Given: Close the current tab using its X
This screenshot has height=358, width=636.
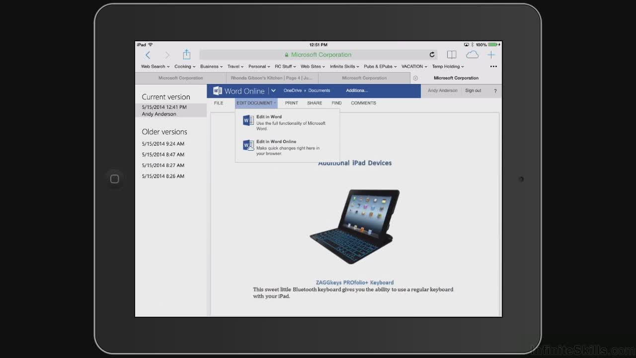Looking at the screenshot, I should tap(415, 78).
